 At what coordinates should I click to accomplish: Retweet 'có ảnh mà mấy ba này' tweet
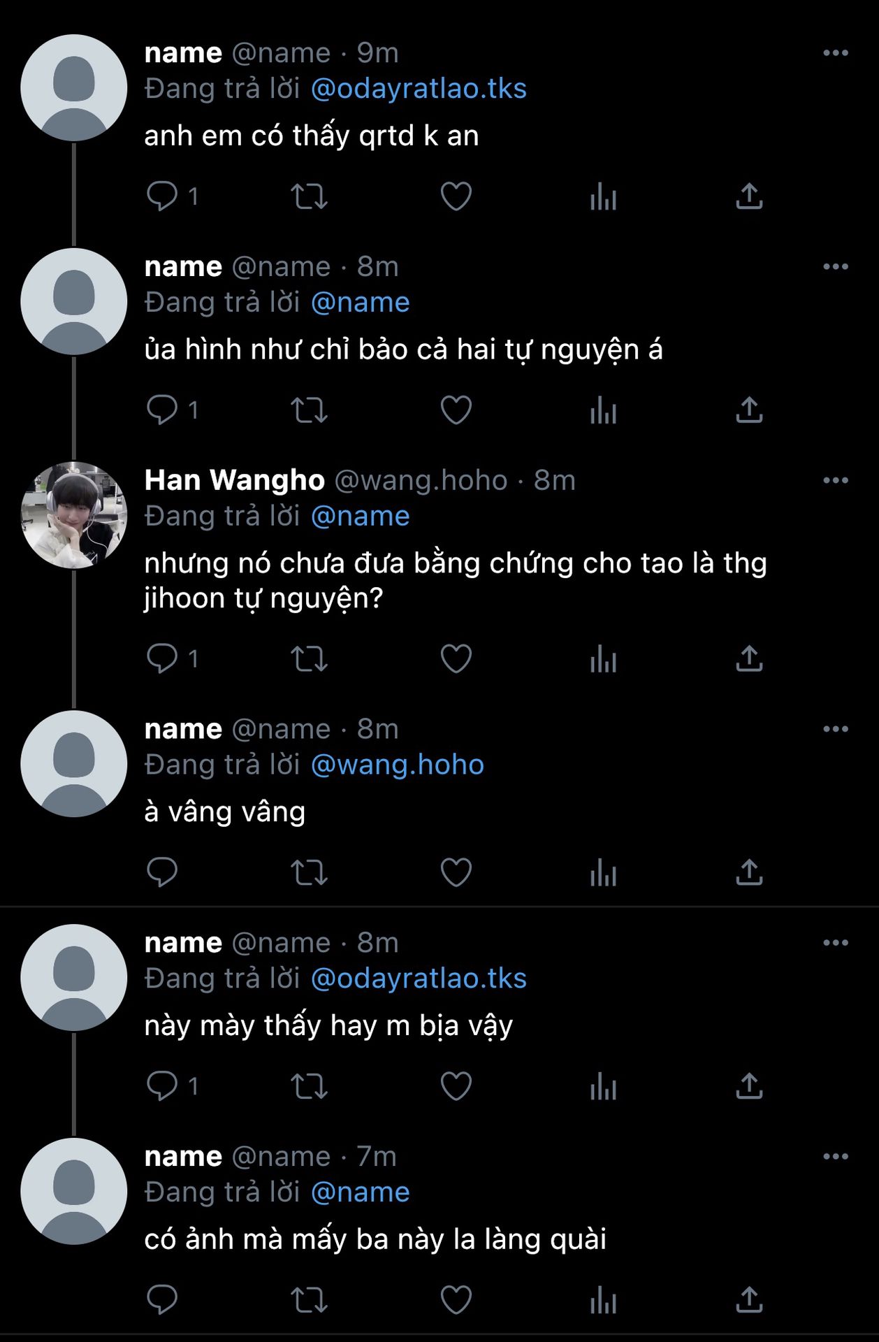point(309,1301)
